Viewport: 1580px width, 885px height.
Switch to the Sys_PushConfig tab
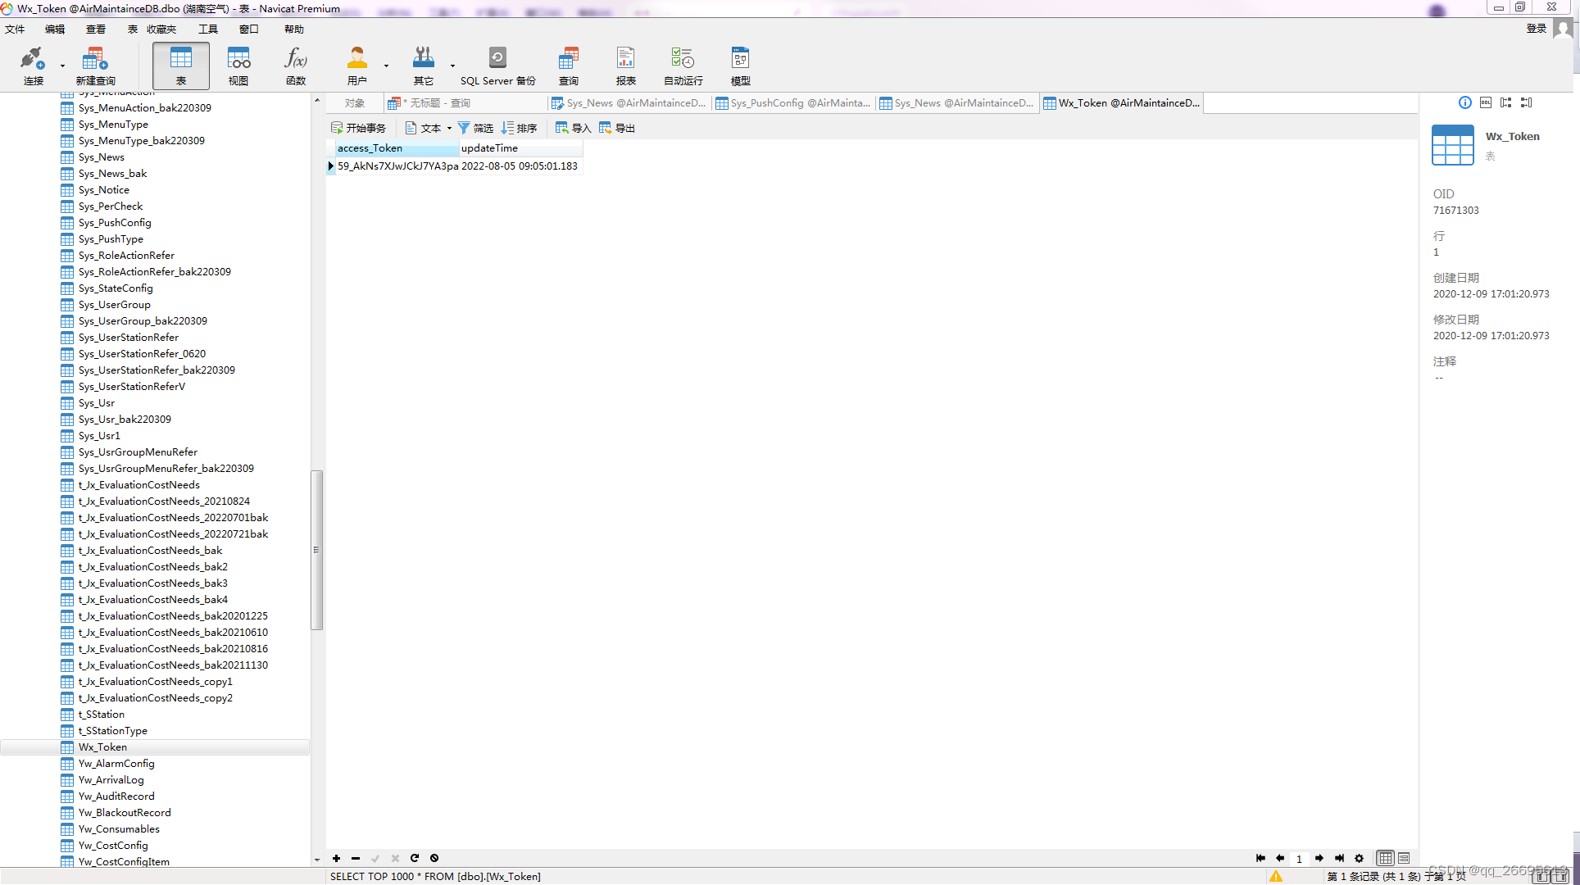(792, 102)
